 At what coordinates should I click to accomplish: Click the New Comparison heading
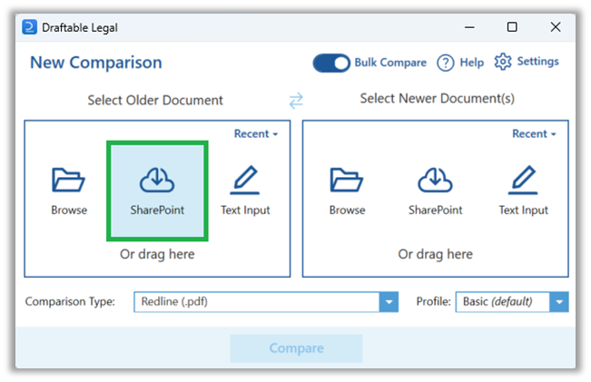[96, 63]
